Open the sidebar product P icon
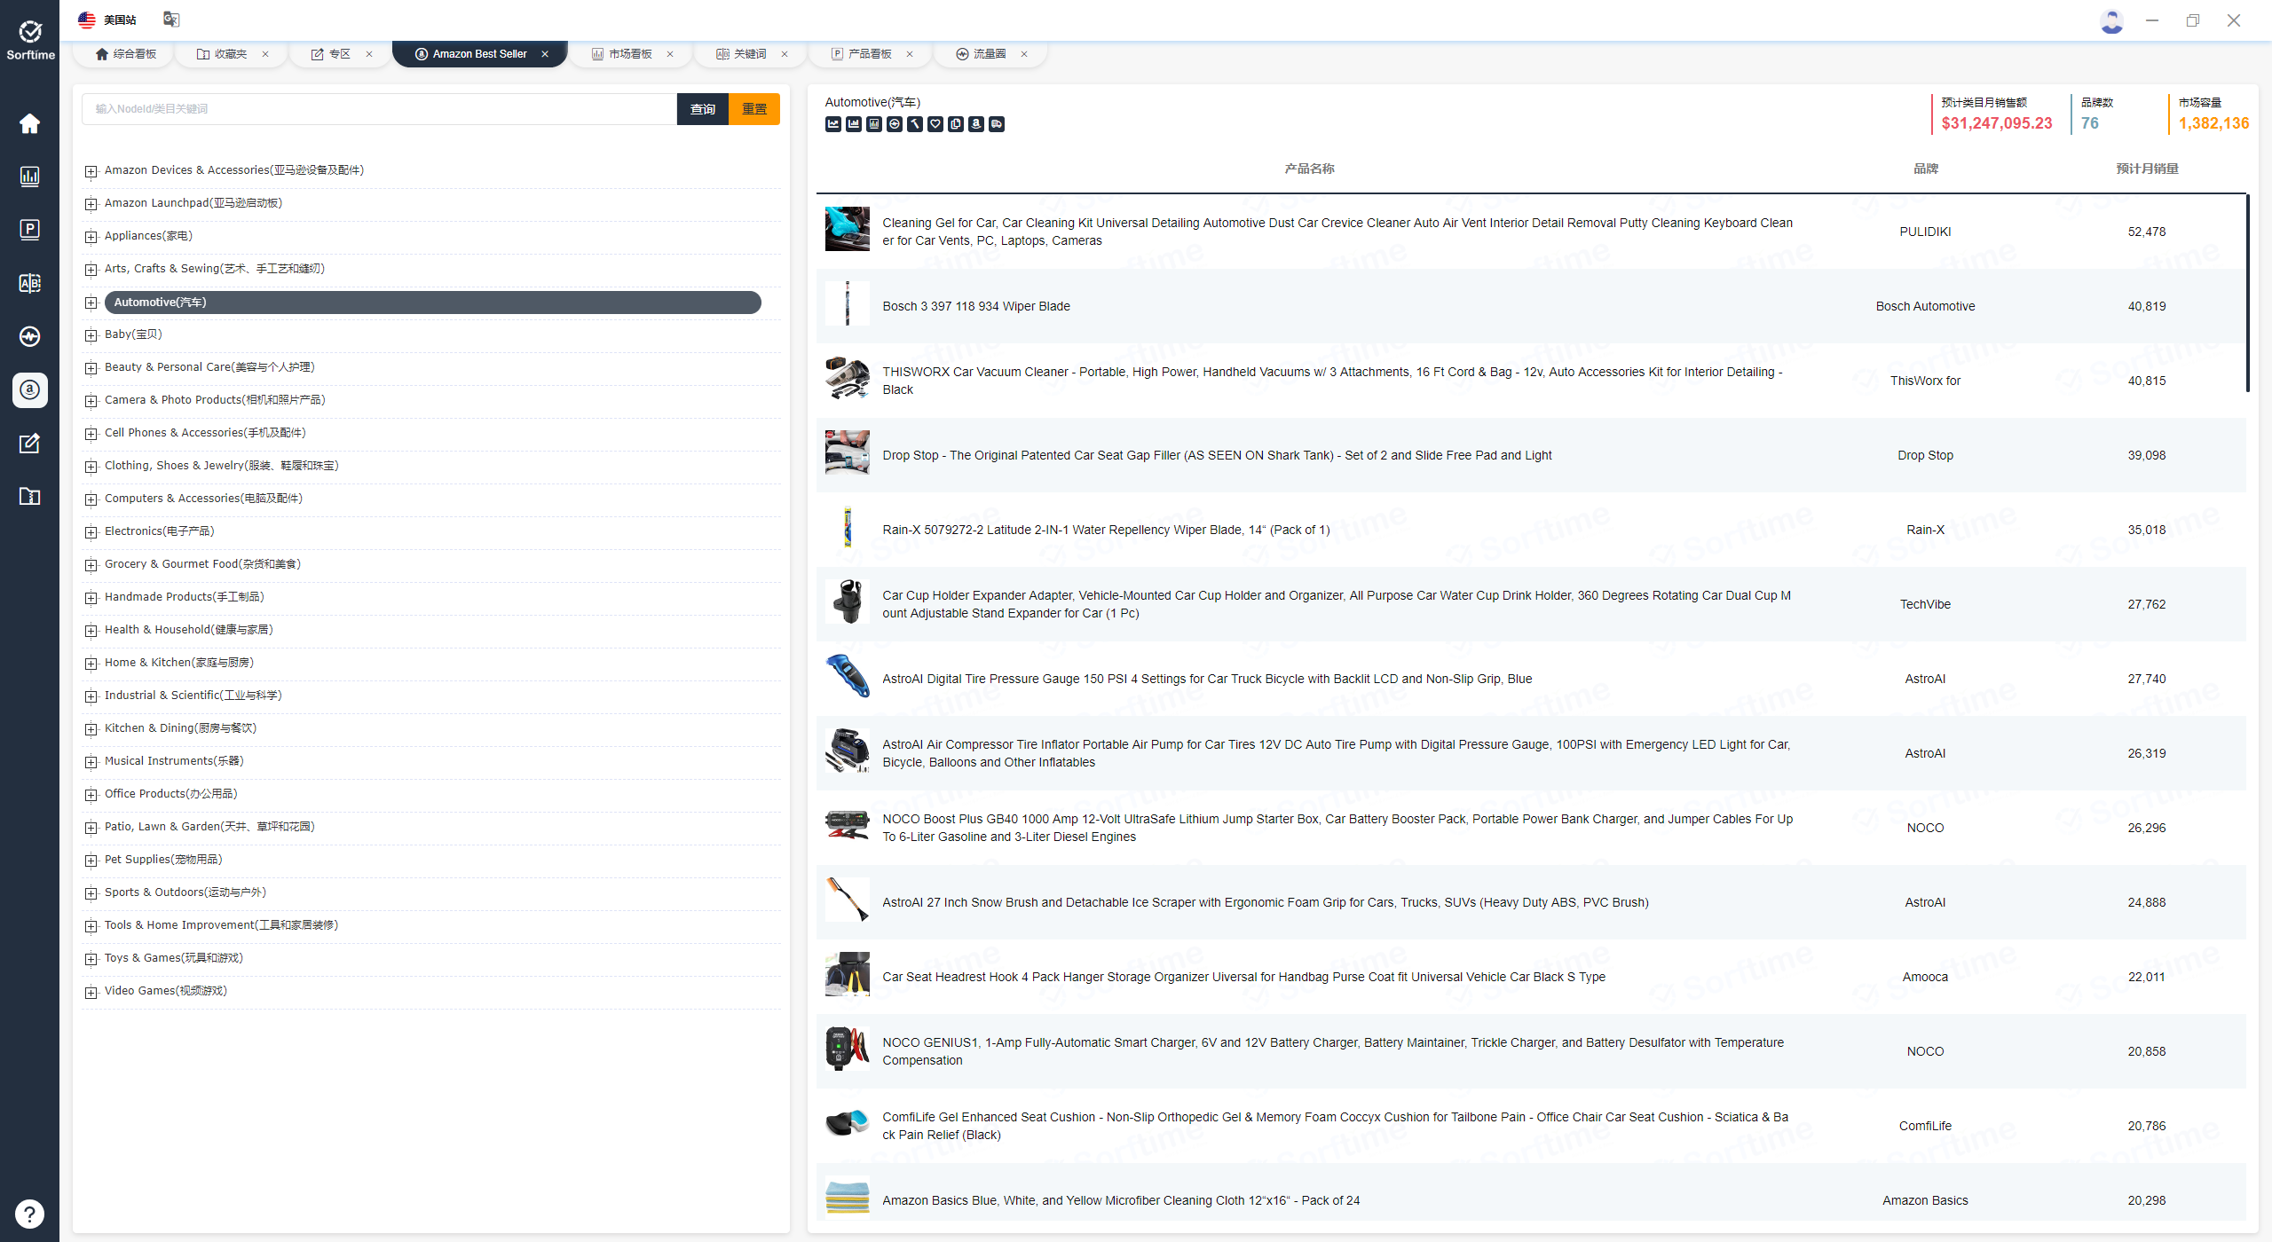The width and height of the screenshot is (2272, 1242). click(29, 230)
